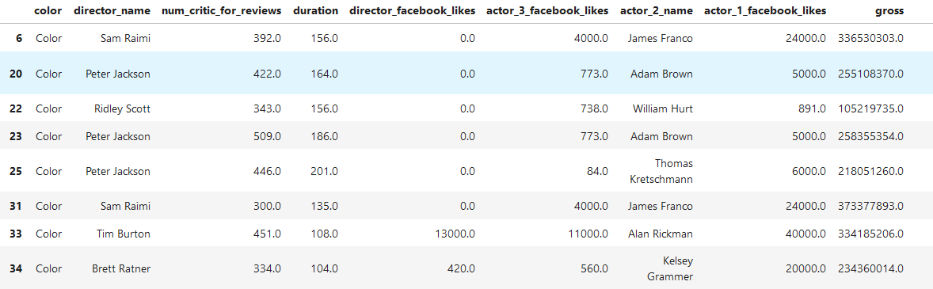Click the Alan Rickman cell
Viewport: 933px width, 289px height.
coord(661,234)
